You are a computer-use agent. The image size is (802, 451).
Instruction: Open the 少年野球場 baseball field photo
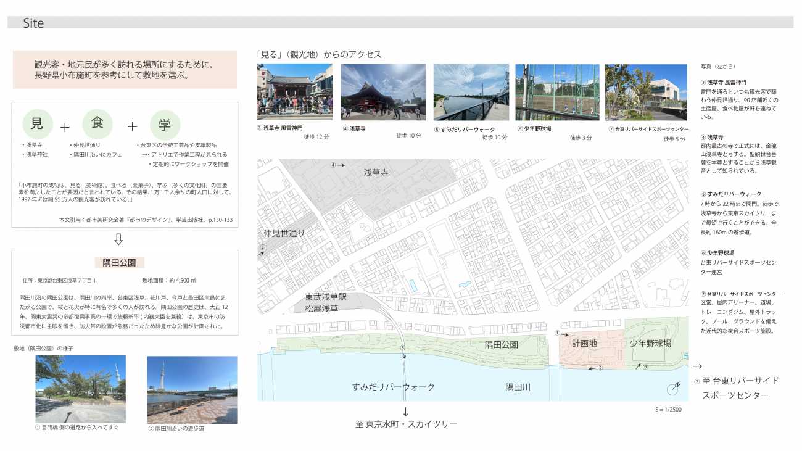(x=557, y=92)
